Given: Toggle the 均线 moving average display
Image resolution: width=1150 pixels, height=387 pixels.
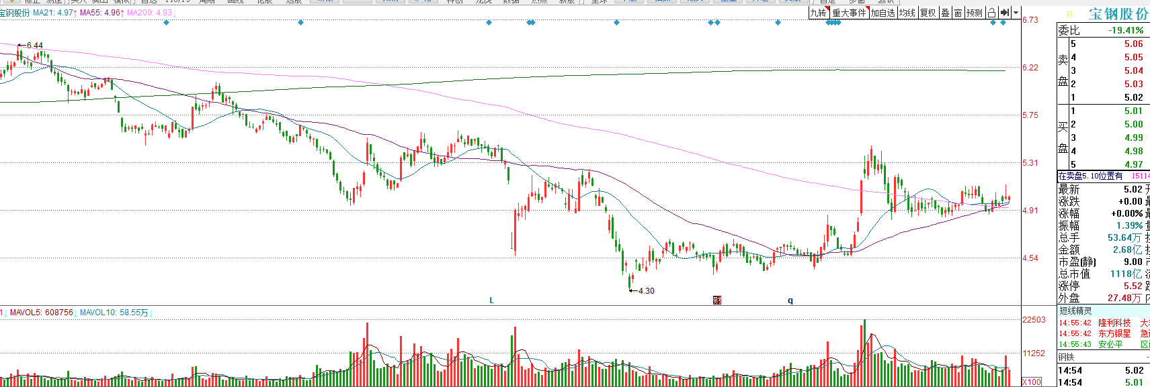Looking at the screenshot, I should [907, 13].
